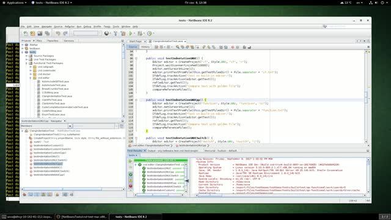This screenshot has height=220, width=391.
Task: Click the Debug Project toolbar icon
Action: [x=140, y=33]
